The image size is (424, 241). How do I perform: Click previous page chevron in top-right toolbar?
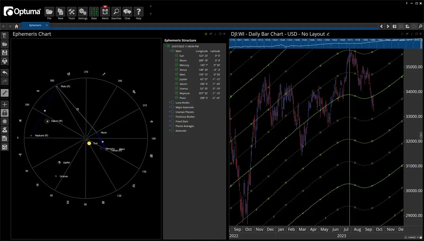[x=381, y=26]
